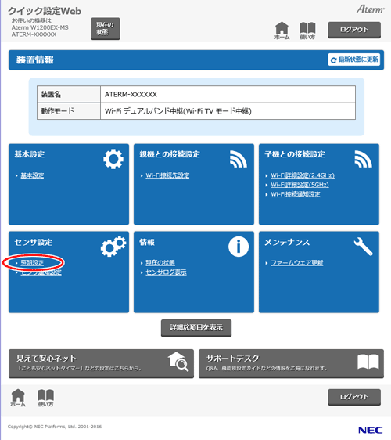Refresh with 最新状態に更新 button
This screenshot has height=440, width=391.
(354, 60)
